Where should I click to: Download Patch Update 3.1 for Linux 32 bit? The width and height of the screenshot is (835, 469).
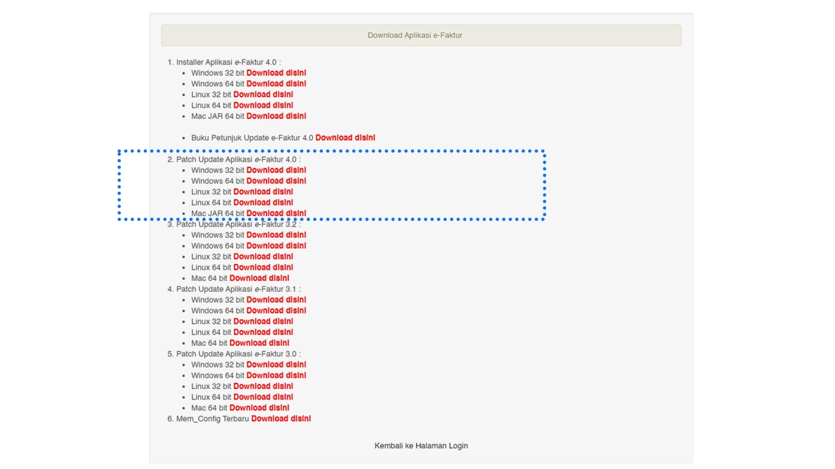[x=263, y=321]
